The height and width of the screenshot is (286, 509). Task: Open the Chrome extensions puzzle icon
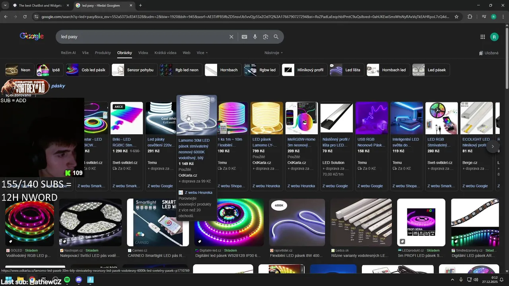coord(470,17)
